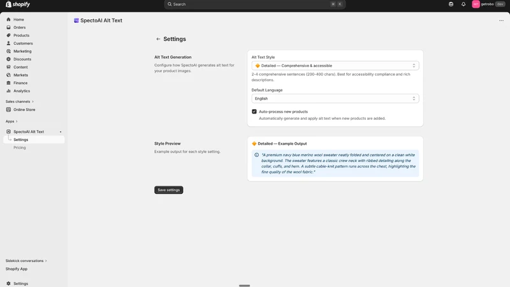Screen dimensions: 510x287
Task: Click the Shopify logo
Action: (x=18, y=4)
